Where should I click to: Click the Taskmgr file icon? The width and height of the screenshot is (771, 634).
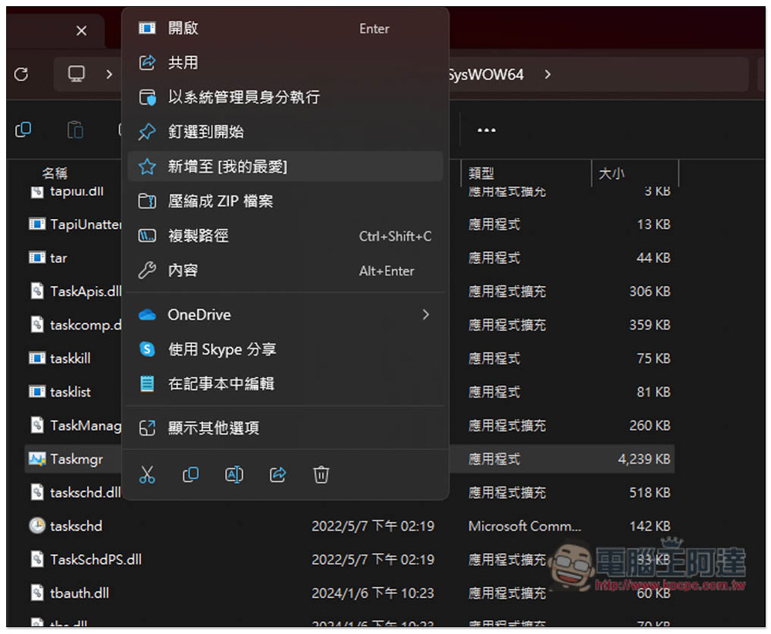[37, 459]
